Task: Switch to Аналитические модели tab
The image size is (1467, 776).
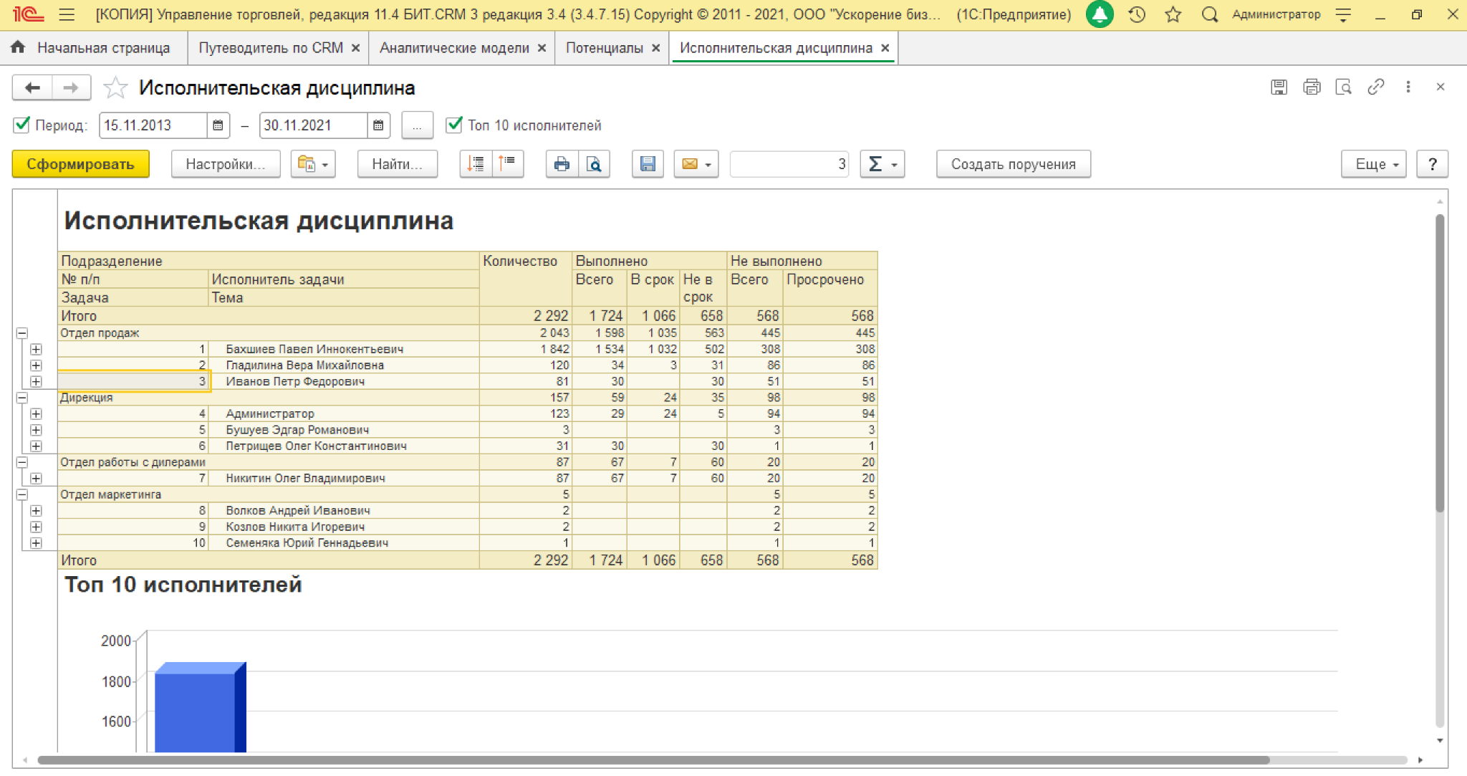Action: tap(454, 48)
